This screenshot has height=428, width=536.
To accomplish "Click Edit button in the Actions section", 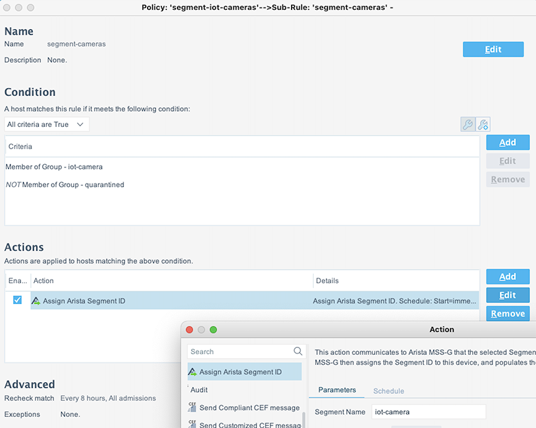I will pos(508,295).
